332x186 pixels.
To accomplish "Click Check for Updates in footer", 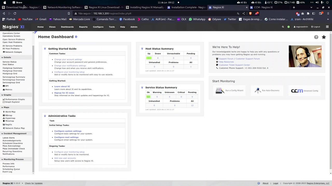I will [34, 183].
